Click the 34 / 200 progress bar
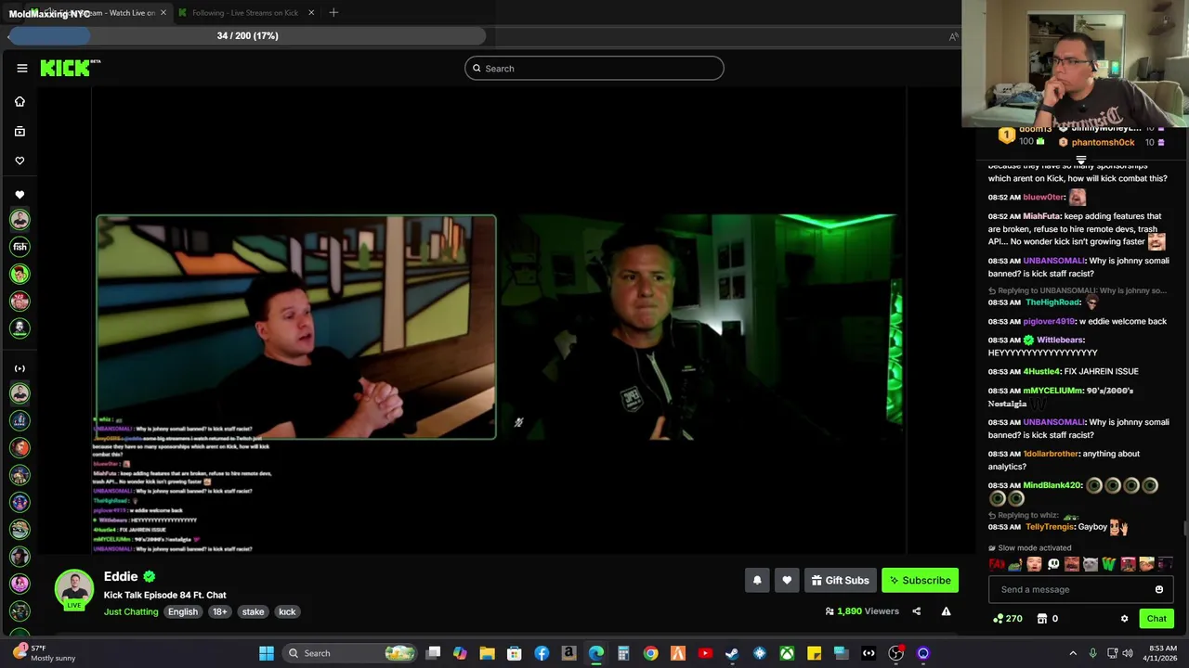This screenshot has height=668, width=1189. pyautogui.click(x=247, y=36)
